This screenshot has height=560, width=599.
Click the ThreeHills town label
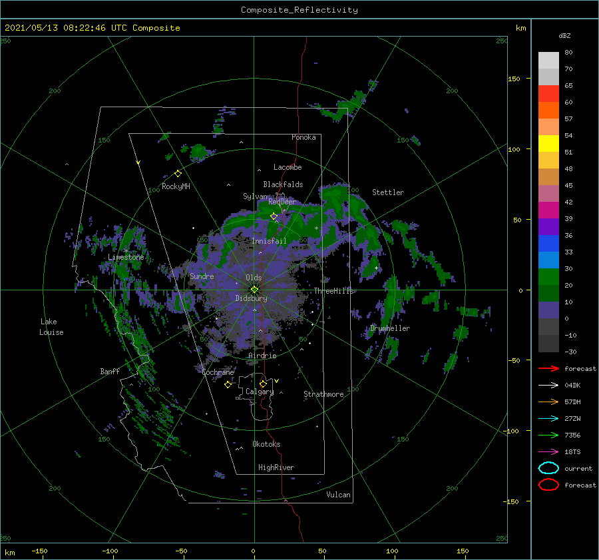tap(334, 291)
